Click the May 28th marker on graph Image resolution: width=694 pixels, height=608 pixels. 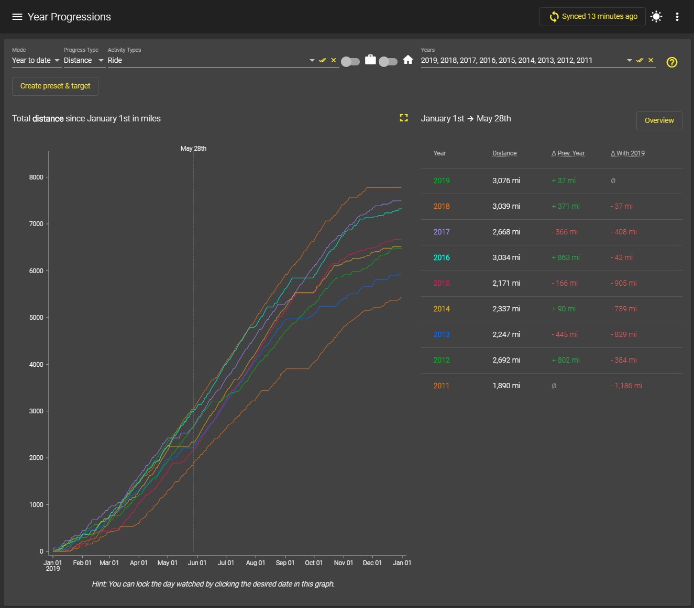point(193,149)
